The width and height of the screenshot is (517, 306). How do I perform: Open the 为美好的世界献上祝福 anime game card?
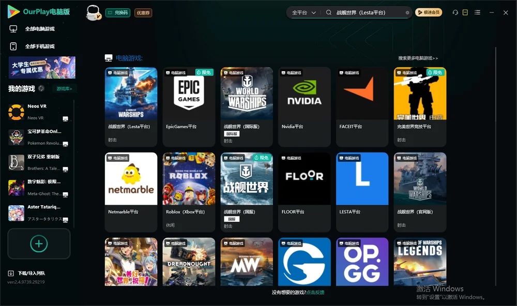tap(131, 262)
